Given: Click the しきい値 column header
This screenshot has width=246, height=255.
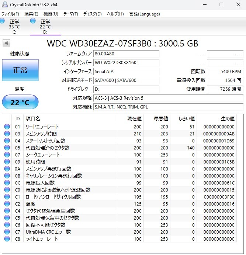Looking at the screenshot, I should pyautogui.click(x=184, y=119).
